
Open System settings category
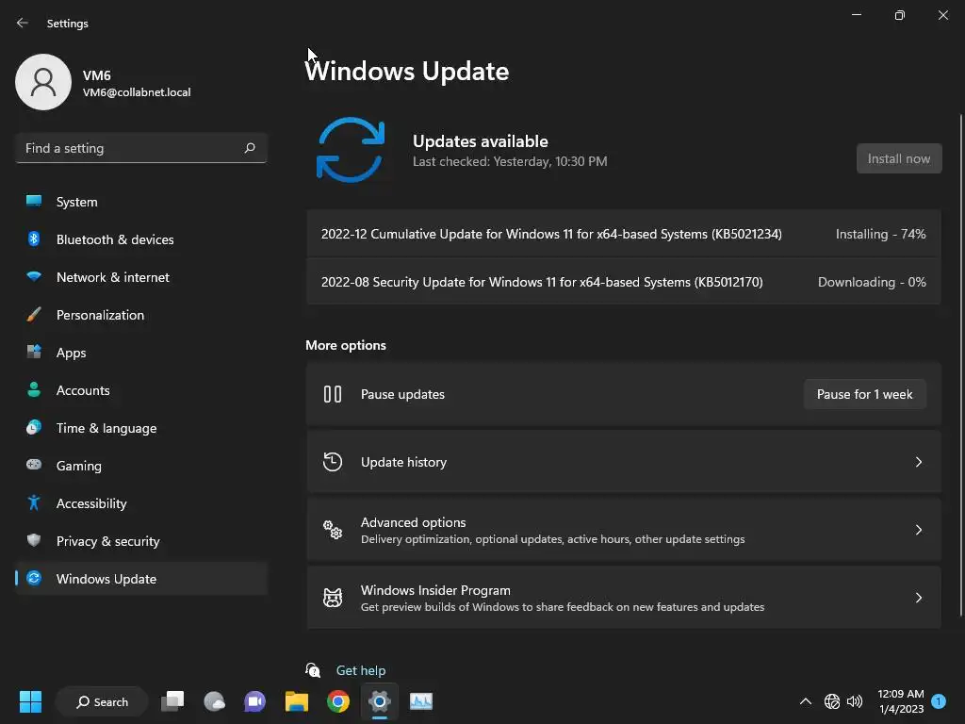(141, 202)
